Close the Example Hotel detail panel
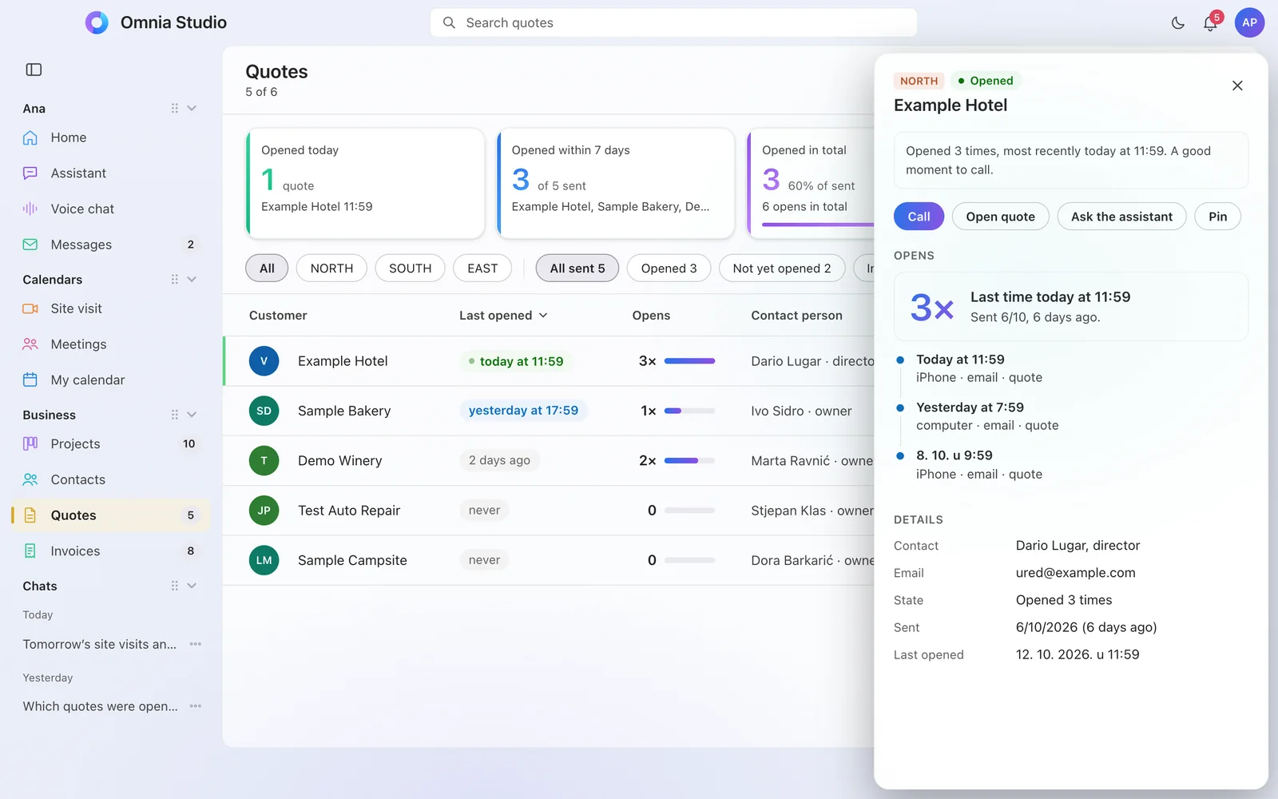Image resolution: width=1278 pixels, height=799 pixels. [x=1237, y=85]
